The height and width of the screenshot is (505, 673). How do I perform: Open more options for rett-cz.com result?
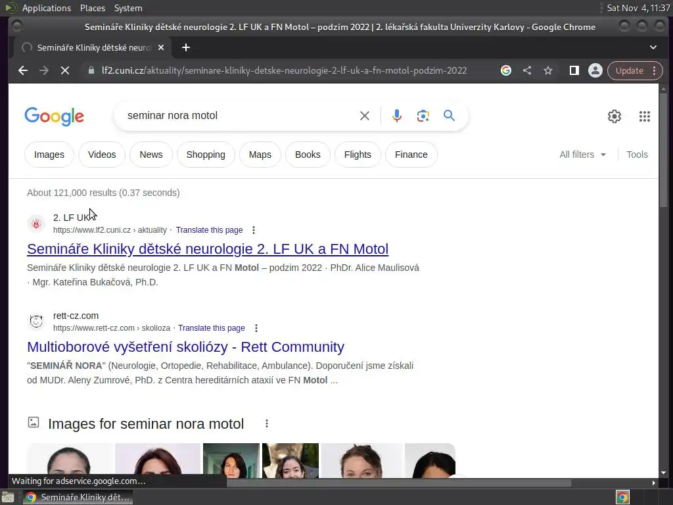[256, 328]
